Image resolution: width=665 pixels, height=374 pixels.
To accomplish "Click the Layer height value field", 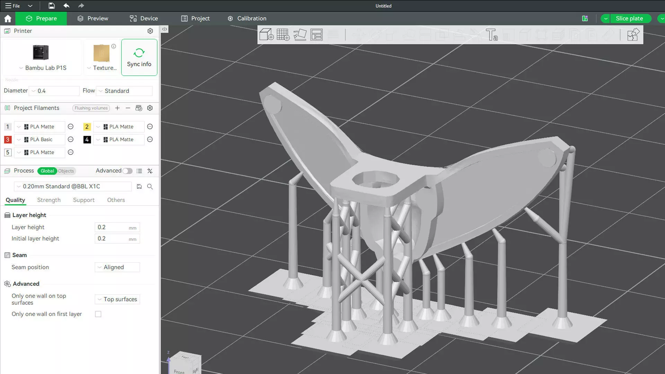I will click(x=117, y=228).
